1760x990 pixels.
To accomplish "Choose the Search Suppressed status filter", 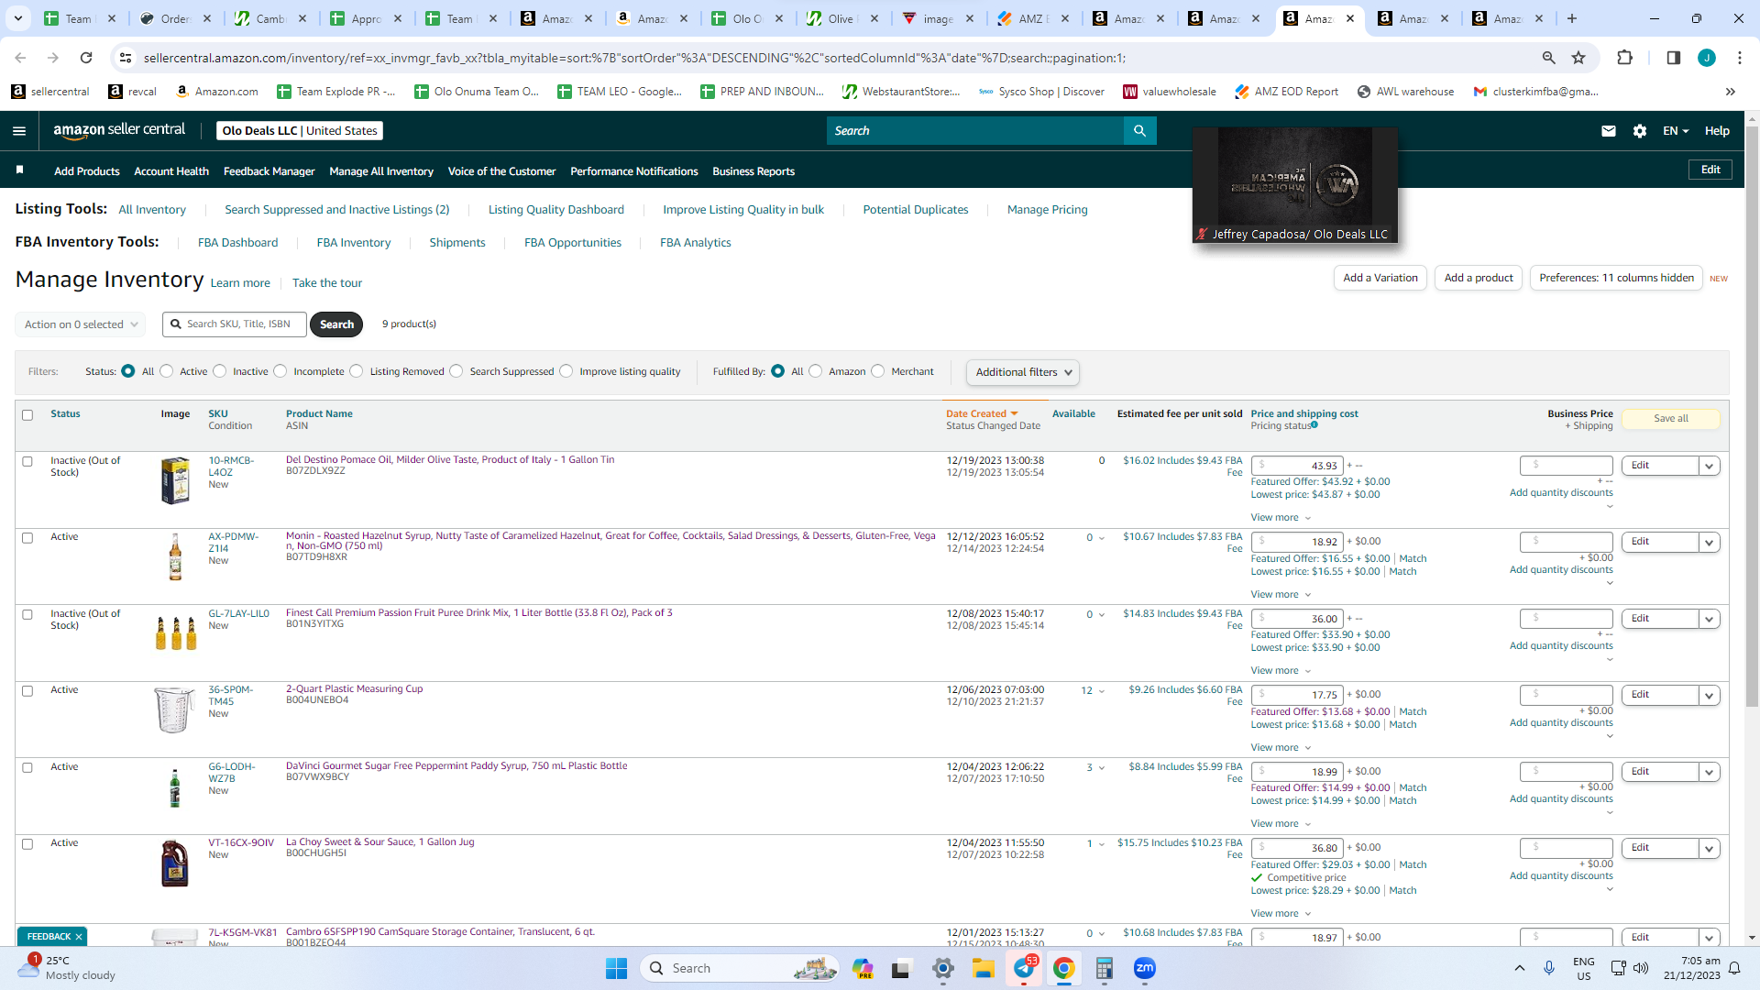I will pyautogui.click(x=456, y=371).
